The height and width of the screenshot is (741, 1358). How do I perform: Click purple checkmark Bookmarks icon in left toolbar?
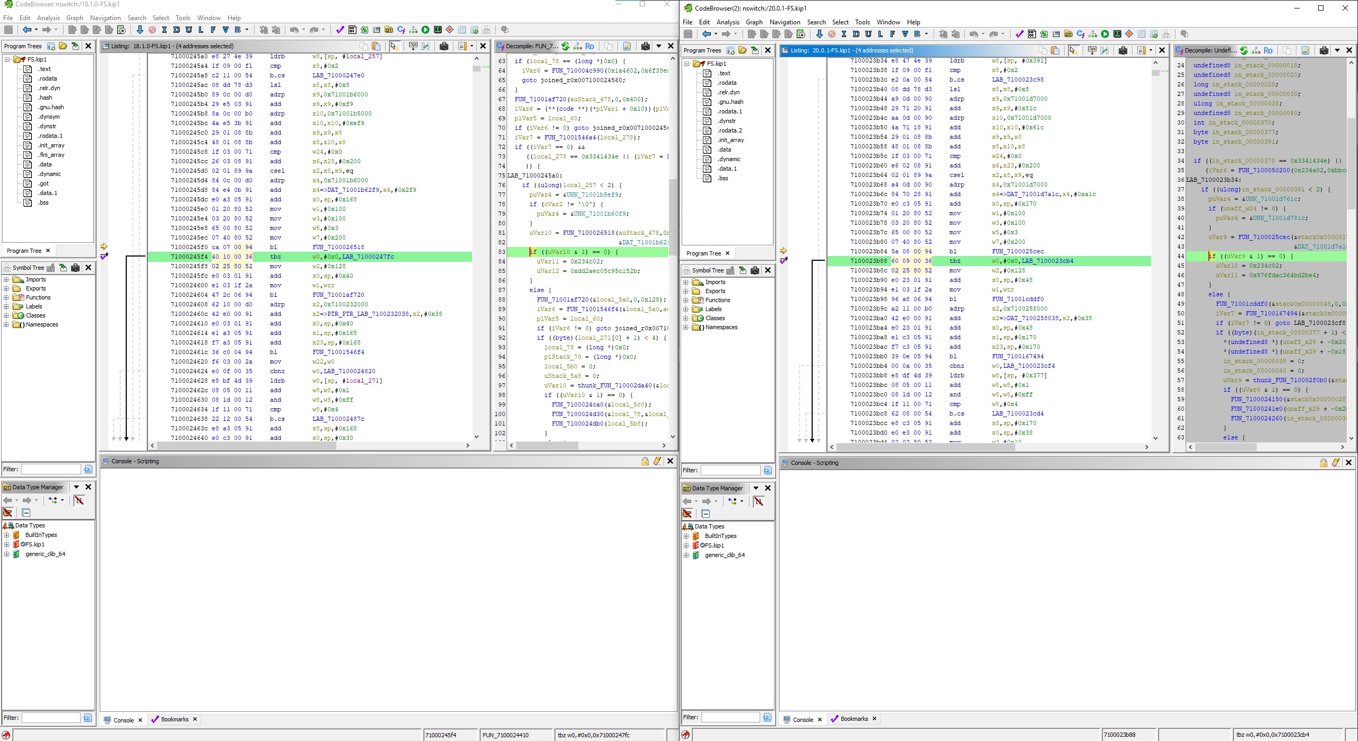340,30
